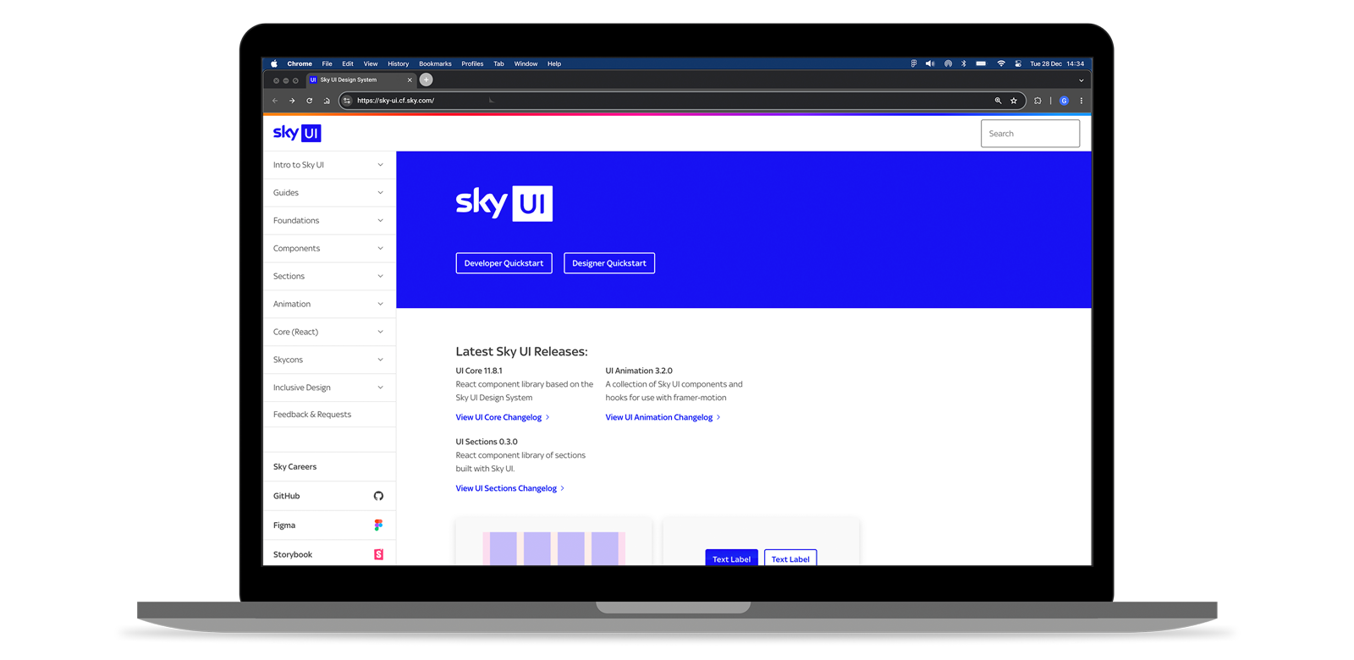Click the Figma logo icon in the sidebar

pyautogui.click(x=378, y=525)
